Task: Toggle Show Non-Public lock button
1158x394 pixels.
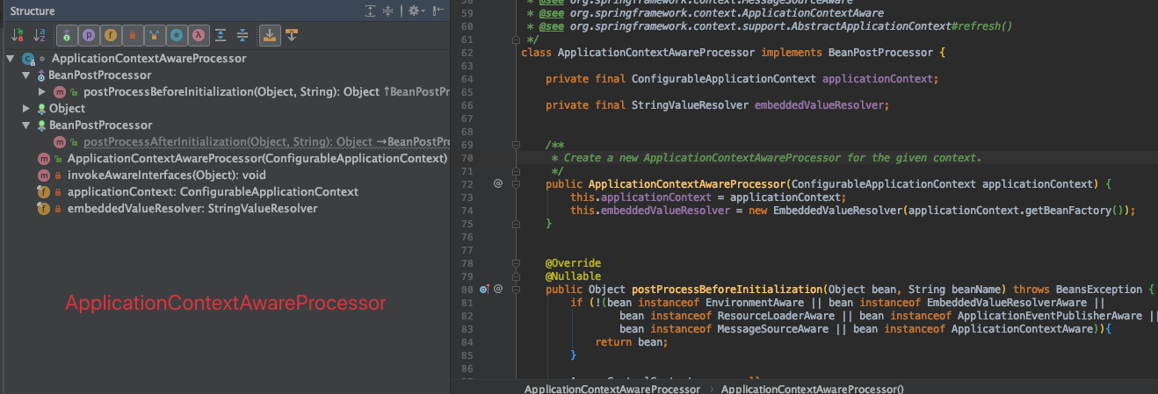Action: click(133, 35)
